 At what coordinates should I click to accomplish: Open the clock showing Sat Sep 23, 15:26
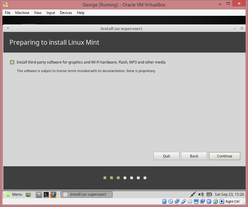[x=229, y=194]
